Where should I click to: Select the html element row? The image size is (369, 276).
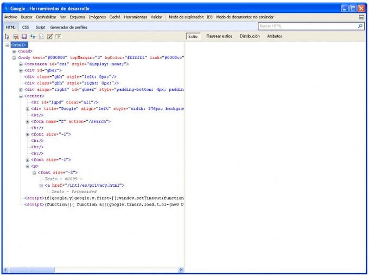pos(19,45)
